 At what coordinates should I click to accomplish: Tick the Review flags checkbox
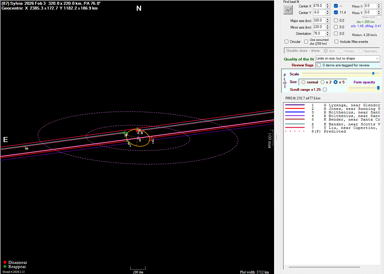pos(319,65)
